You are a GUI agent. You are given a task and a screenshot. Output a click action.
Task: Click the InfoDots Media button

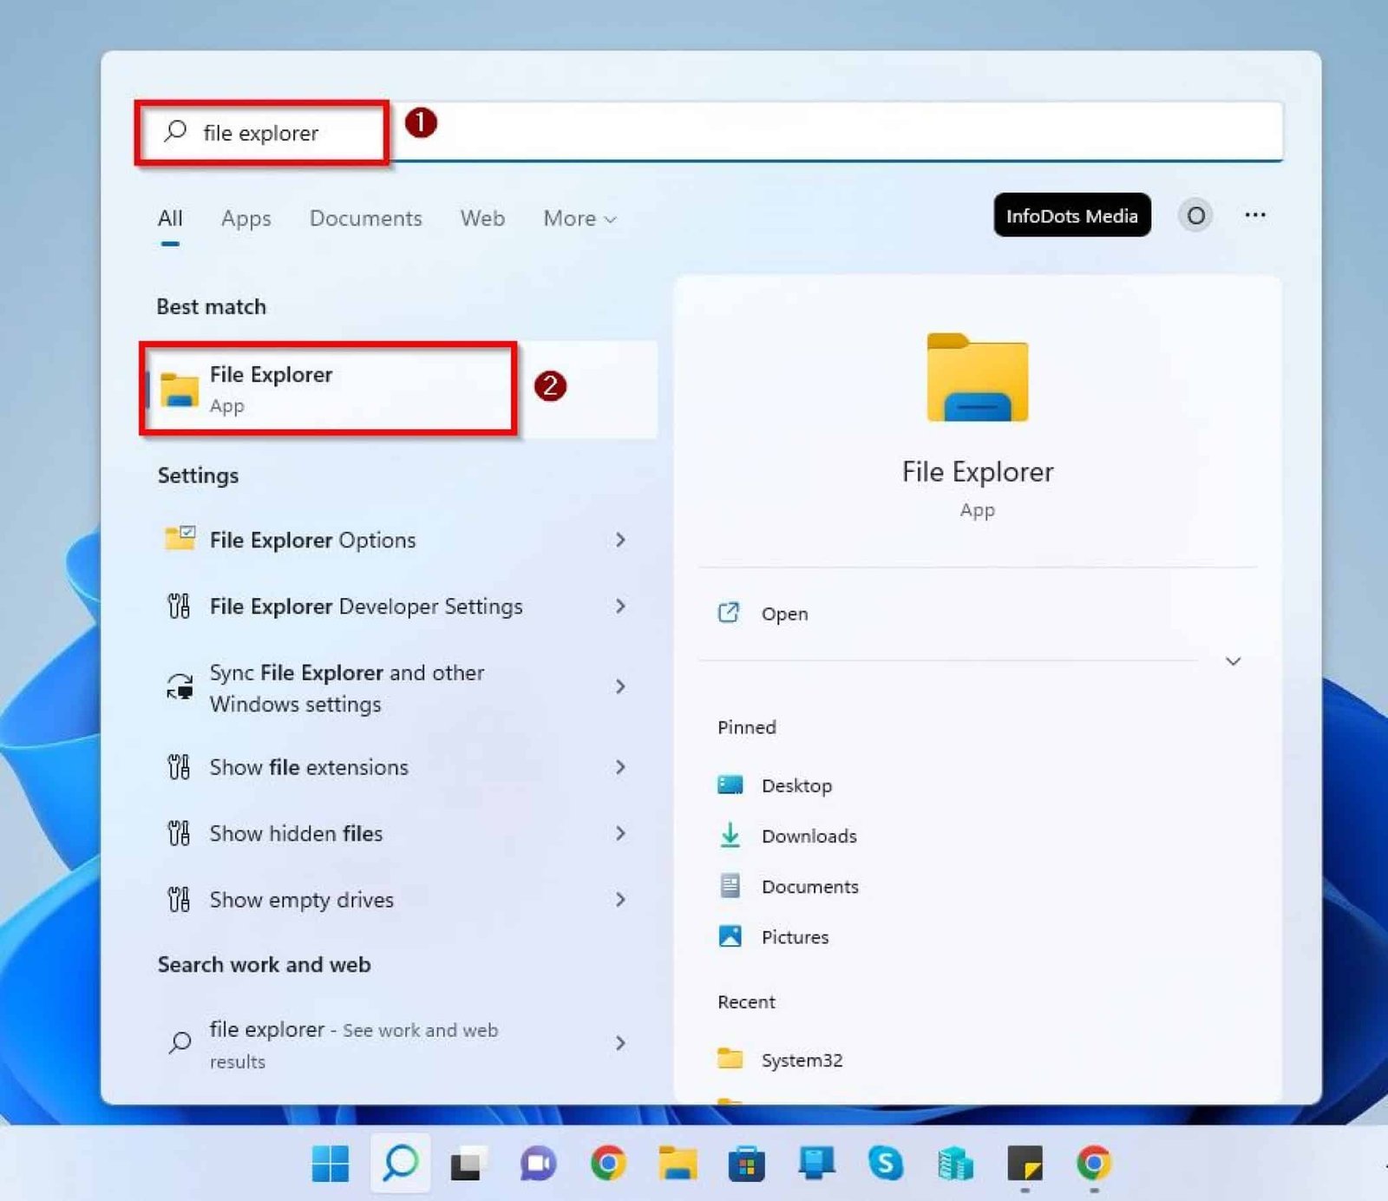click(x=1072, y=215)
